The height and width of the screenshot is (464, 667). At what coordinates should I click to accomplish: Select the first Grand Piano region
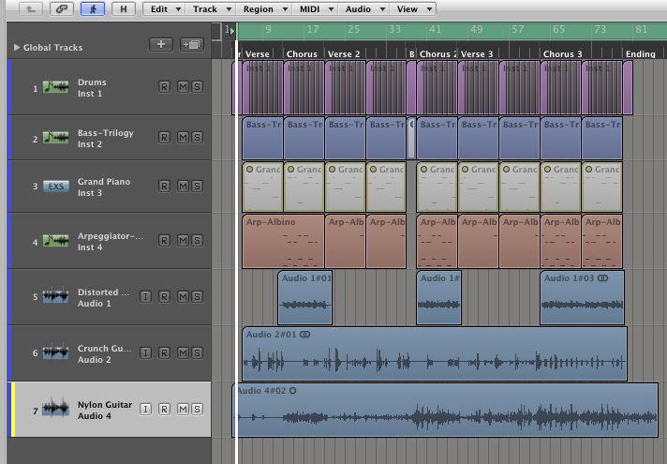pyautogui.click(x=262, y=187)
